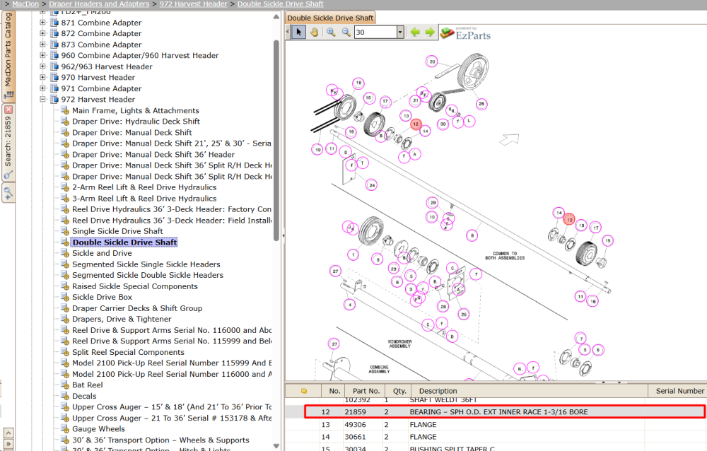Click the panel splitter collapse arrow
This screenshot has height=451, width=707.
[283, 235]
